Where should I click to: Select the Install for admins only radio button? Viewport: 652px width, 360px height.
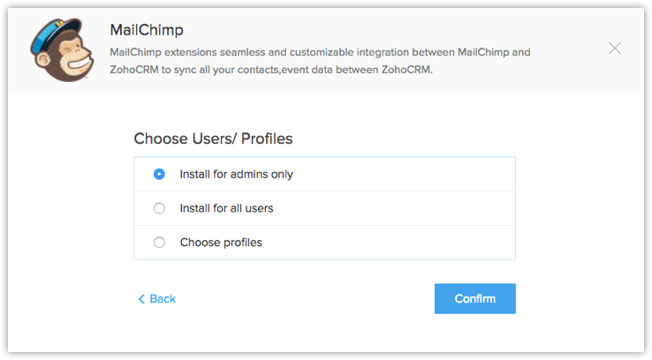[x=159, y=174]
